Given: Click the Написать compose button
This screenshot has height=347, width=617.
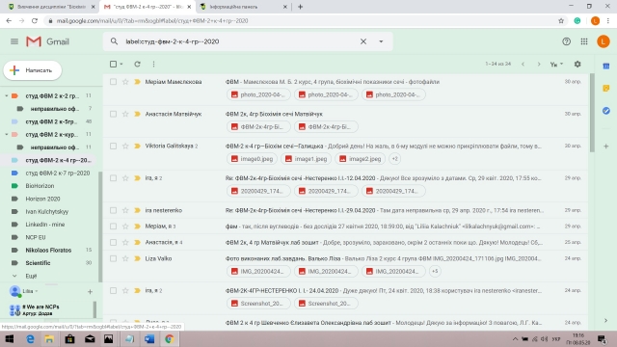Looking at the screenshot, I should pos(33,70).
